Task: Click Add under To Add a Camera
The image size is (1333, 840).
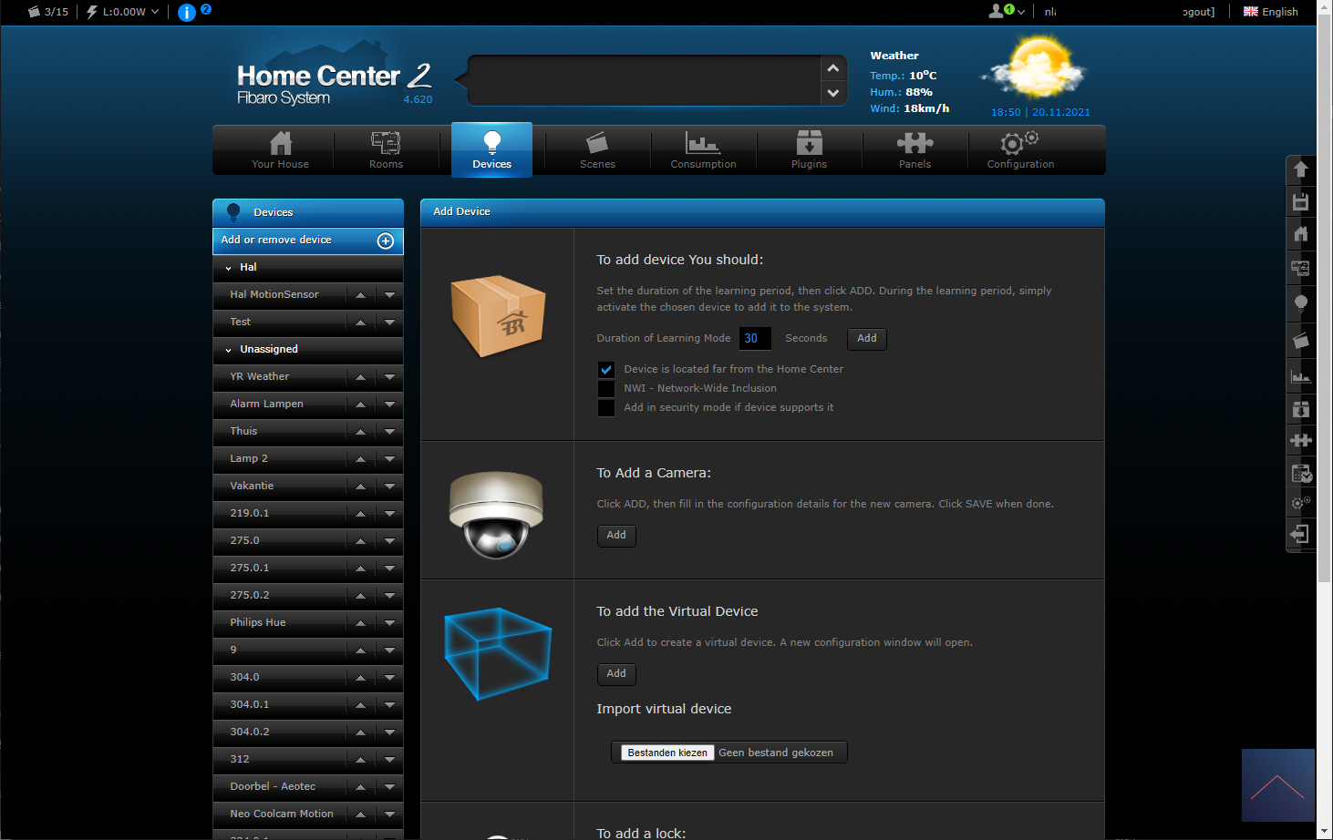Action: pyautogui.click(x=616, y=536)
